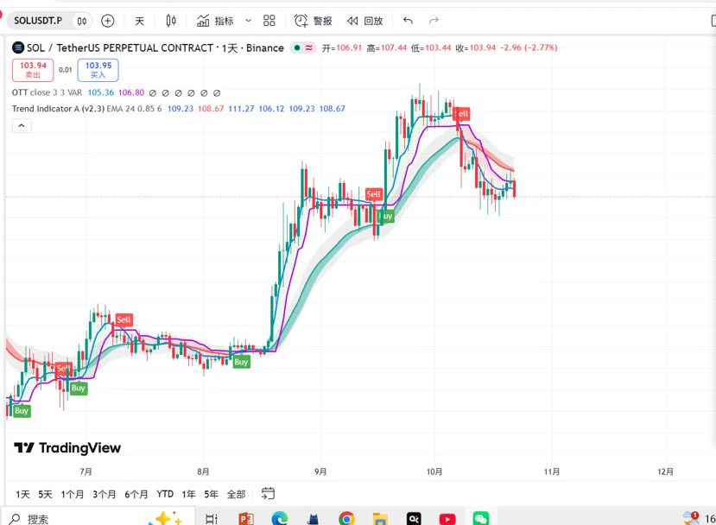Collapse the indicator legend with the chevron
This screenshot has height=525, width=716.
tap(22, 126)
